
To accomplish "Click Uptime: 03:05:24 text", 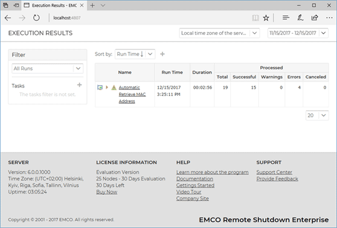I will pyautogui.click(x=27, y=192).
